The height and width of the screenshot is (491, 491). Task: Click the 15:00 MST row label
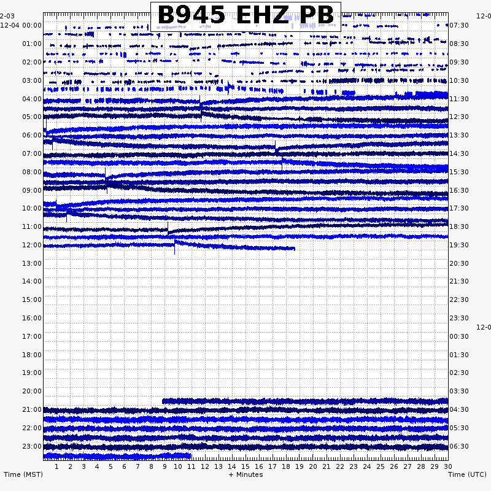click(x=32, y=300)
